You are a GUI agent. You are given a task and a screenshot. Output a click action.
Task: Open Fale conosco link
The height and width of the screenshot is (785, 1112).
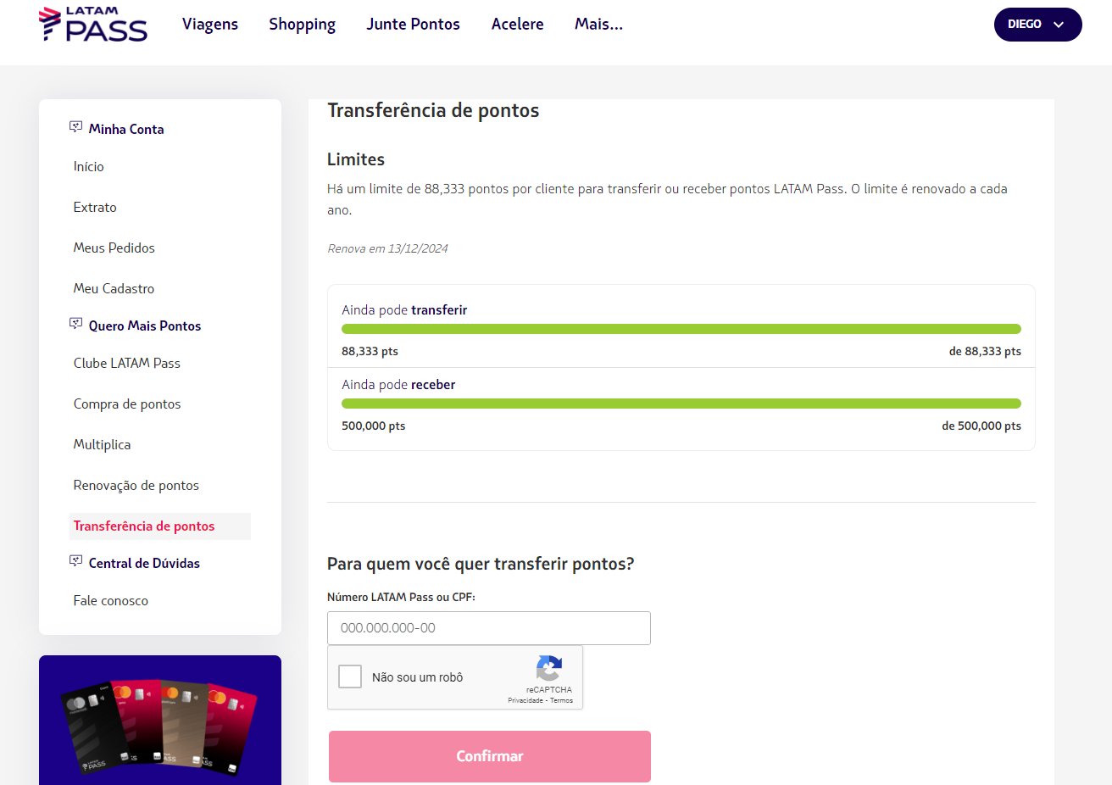point(111,601)
